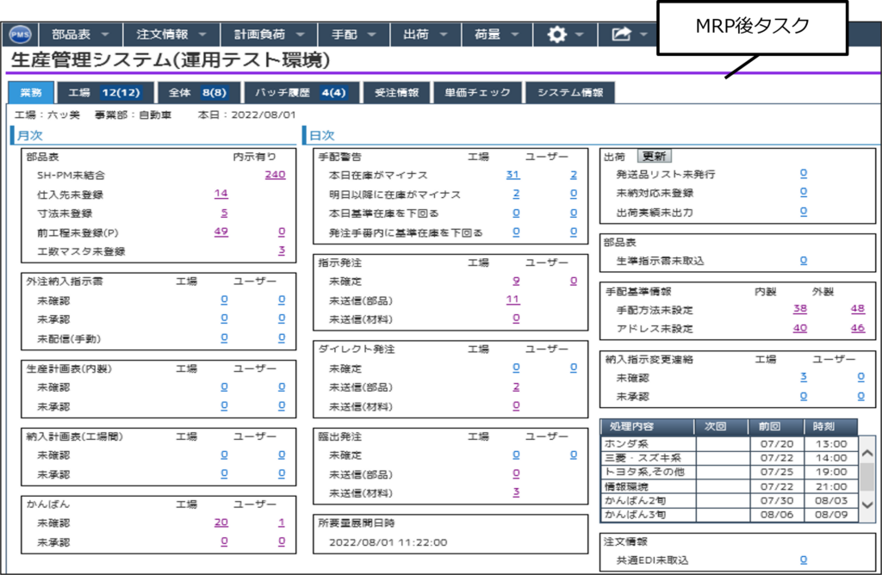Click the トヨタ系,その他 row
The width and height of the screenshot is (882, 575).
[730, 473]
